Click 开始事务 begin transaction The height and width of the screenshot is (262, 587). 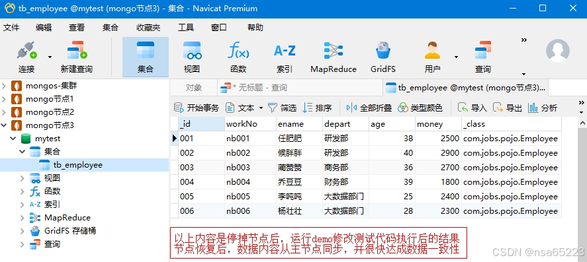coord(197,108)
